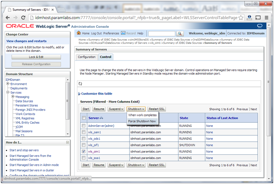Image resolution: width=274 pixels, height=184 pixels.
Task: Click the browser back arrow
Action: coord(8,17)
